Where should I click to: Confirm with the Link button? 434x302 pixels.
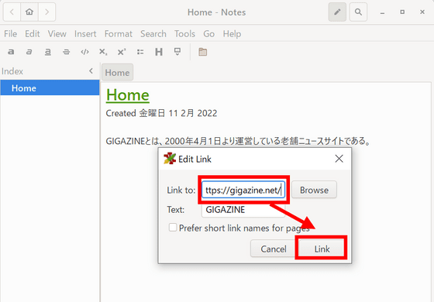point(322,249)
